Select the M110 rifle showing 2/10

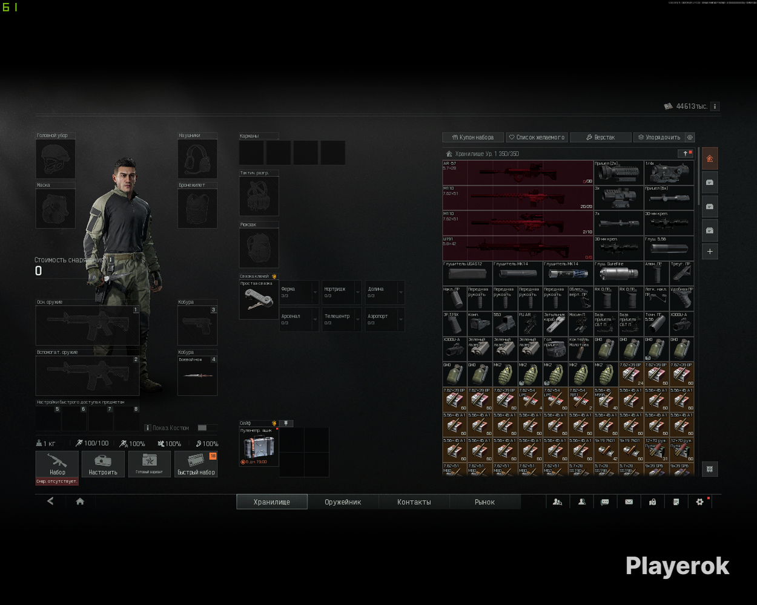coord(518,223)
